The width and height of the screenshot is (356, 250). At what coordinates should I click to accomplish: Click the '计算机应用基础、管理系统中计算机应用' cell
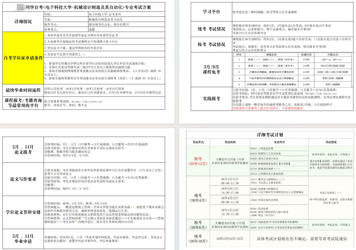272,72
